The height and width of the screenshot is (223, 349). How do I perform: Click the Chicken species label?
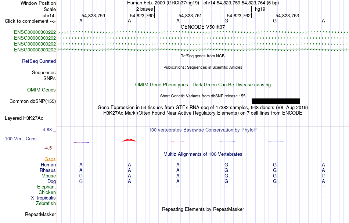(x=47, y=193)
